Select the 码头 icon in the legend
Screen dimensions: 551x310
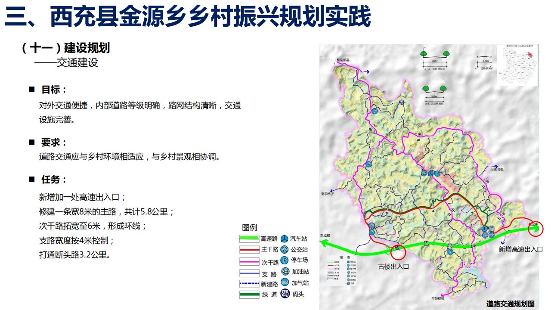click(285, 294)
